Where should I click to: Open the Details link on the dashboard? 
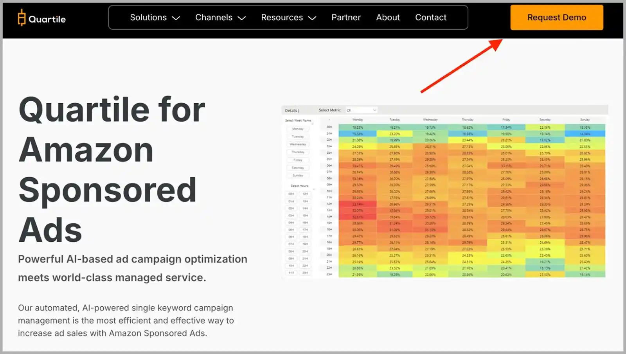[x=290, y=111]
